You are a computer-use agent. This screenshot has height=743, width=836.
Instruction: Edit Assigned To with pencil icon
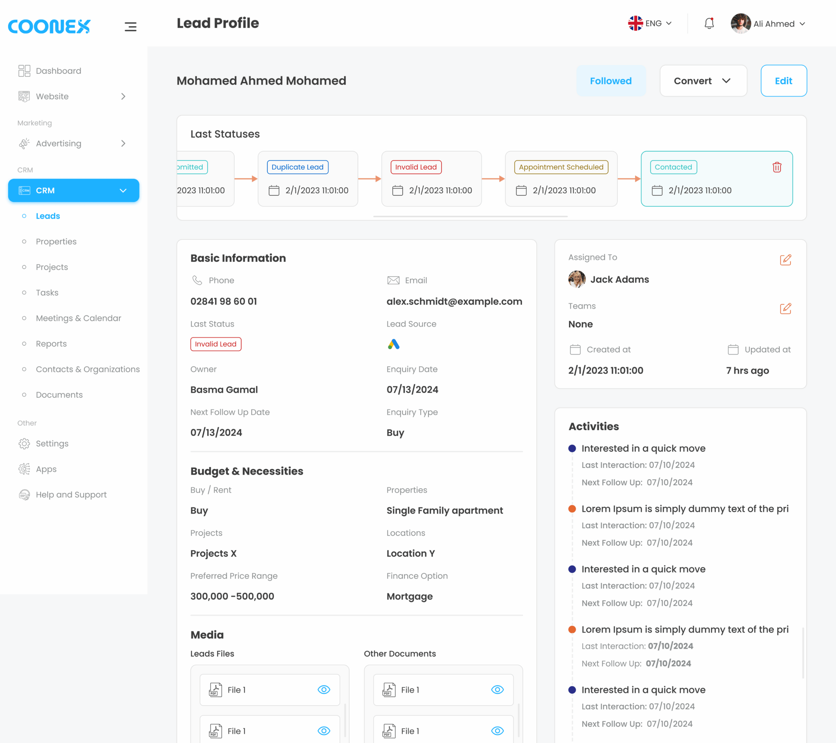(785, 260)
